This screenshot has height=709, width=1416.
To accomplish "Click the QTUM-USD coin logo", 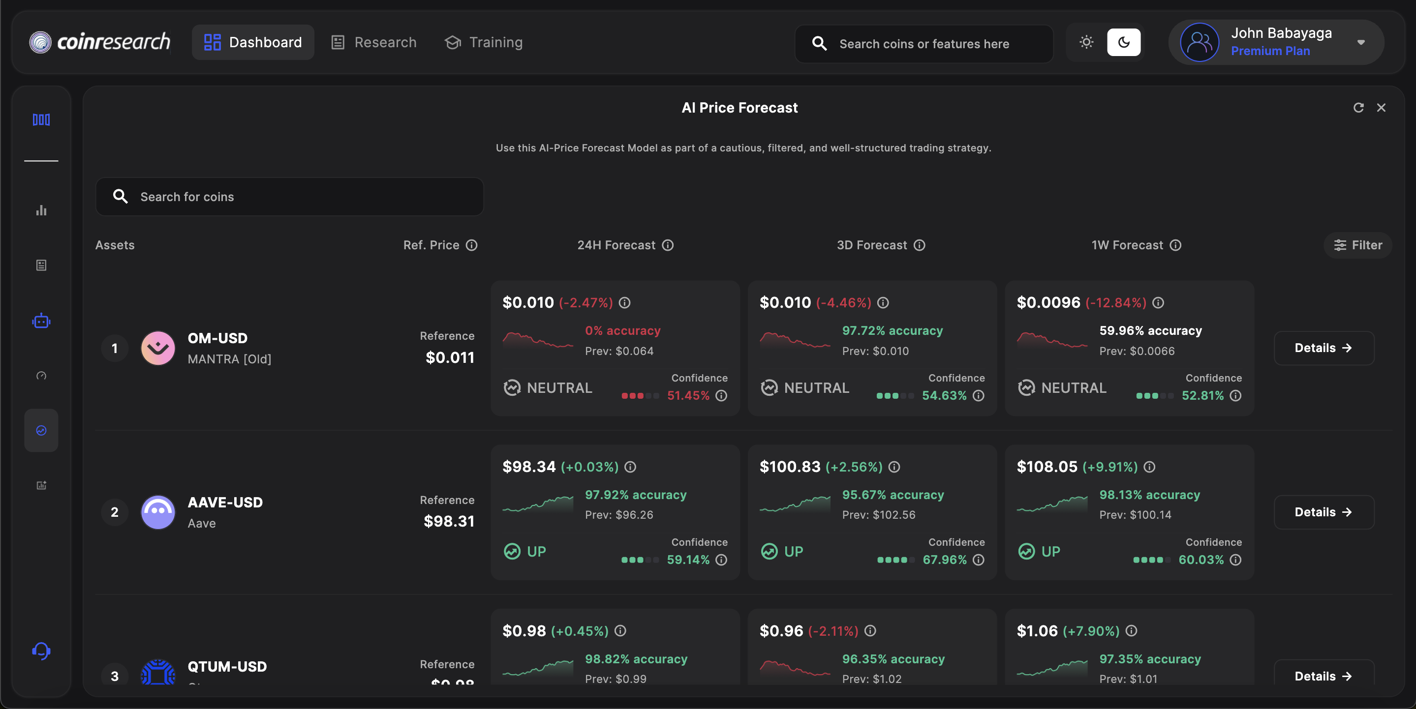I will [158, 672].
